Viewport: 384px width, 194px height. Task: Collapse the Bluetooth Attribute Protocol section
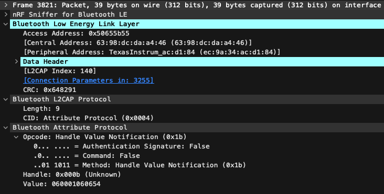coord(6,128)
